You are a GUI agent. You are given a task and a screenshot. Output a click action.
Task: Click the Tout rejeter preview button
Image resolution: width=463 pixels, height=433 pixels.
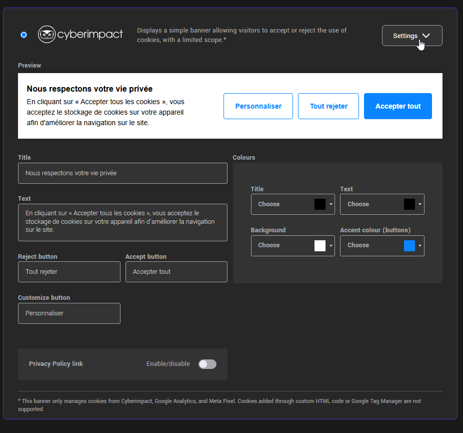328,106
